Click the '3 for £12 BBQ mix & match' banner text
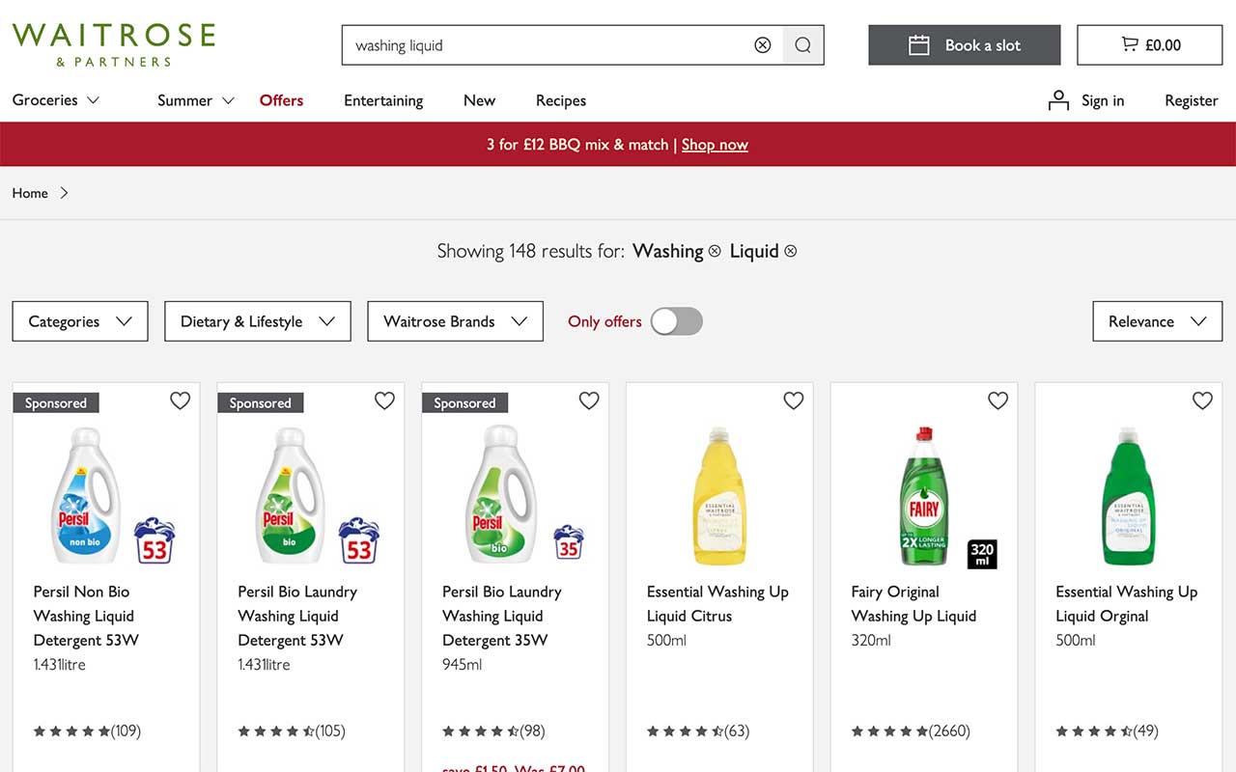This screenshot has height=772, width=1236. (x=577, y=145)
